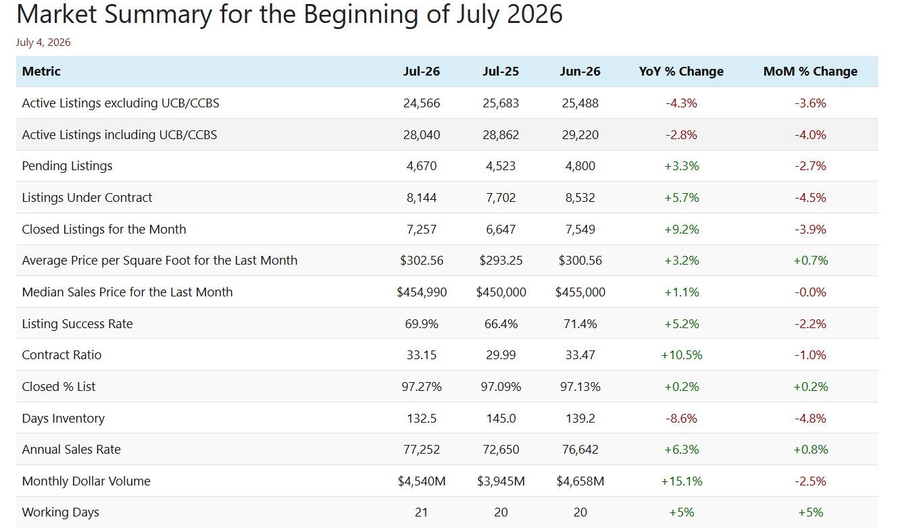Select the 4,523 value under Jul-25
The width and height of the screenshot is (900, 530).
[x=501, y=166]
